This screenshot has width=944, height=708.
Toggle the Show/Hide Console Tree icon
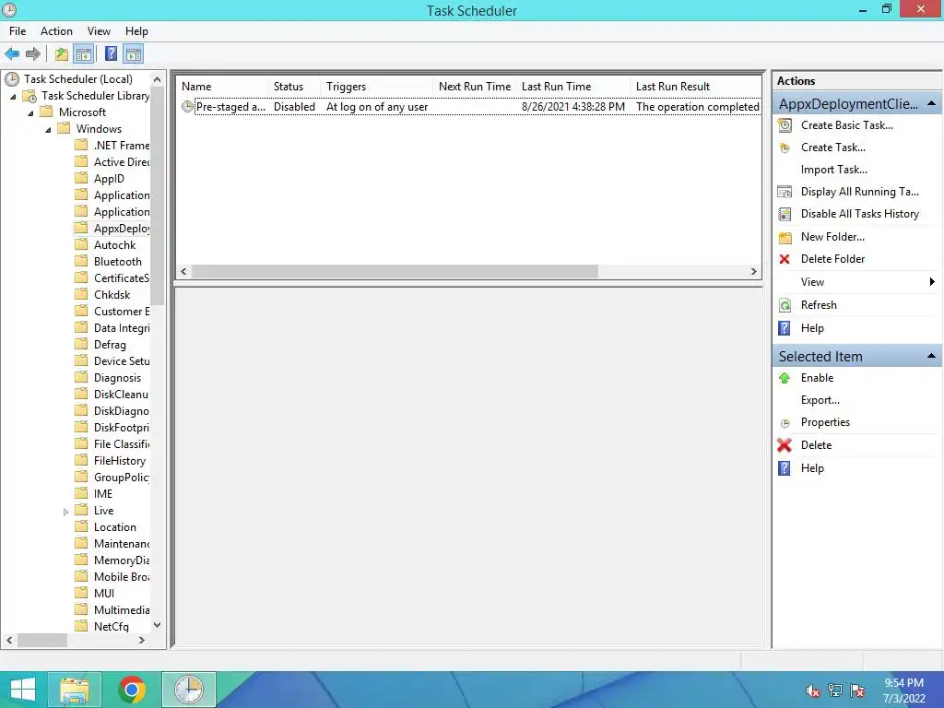click(x=84, y=54)
